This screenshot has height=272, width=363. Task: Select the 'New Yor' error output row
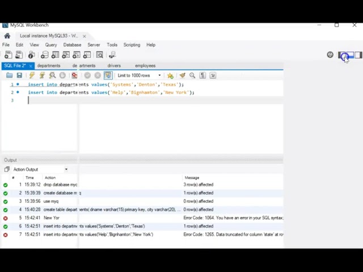pos(142,218)
